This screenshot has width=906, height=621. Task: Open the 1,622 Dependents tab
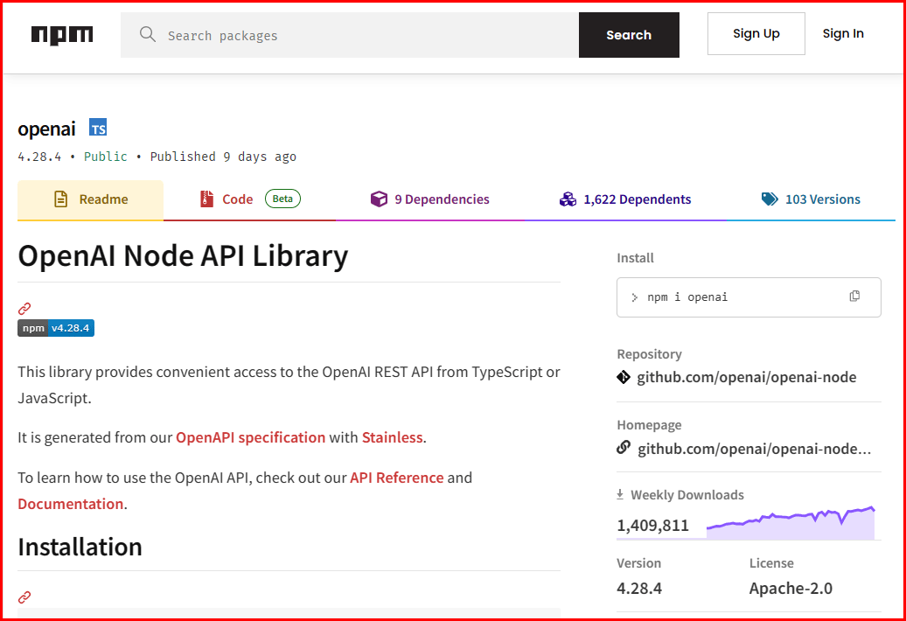click(625, 200)
